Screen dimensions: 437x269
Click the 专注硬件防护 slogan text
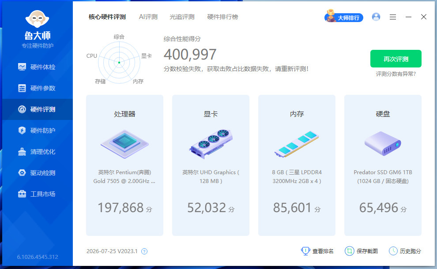click(38, 46)
